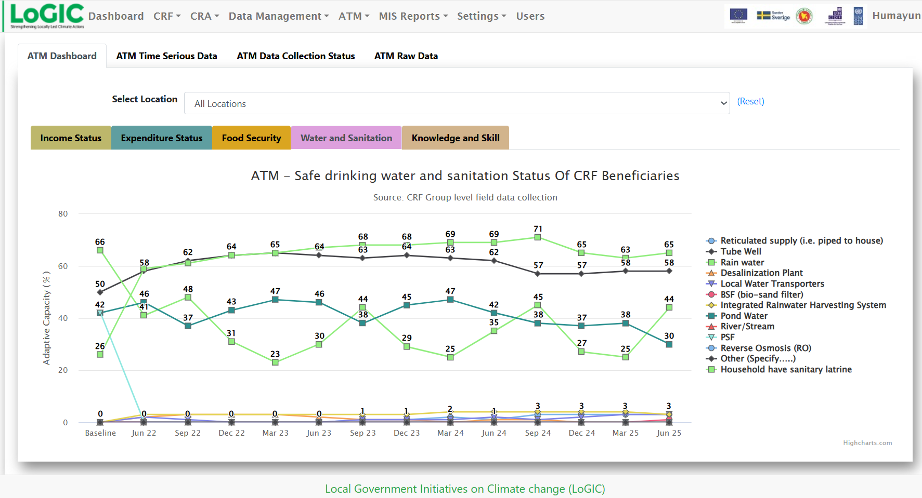Click the River/Stream red triangle legend marker

tap(711, 327)
